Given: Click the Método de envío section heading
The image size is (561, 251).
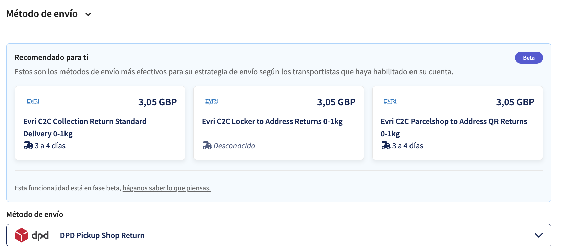Looking at the screenshot, I should (x=42, y=14).
